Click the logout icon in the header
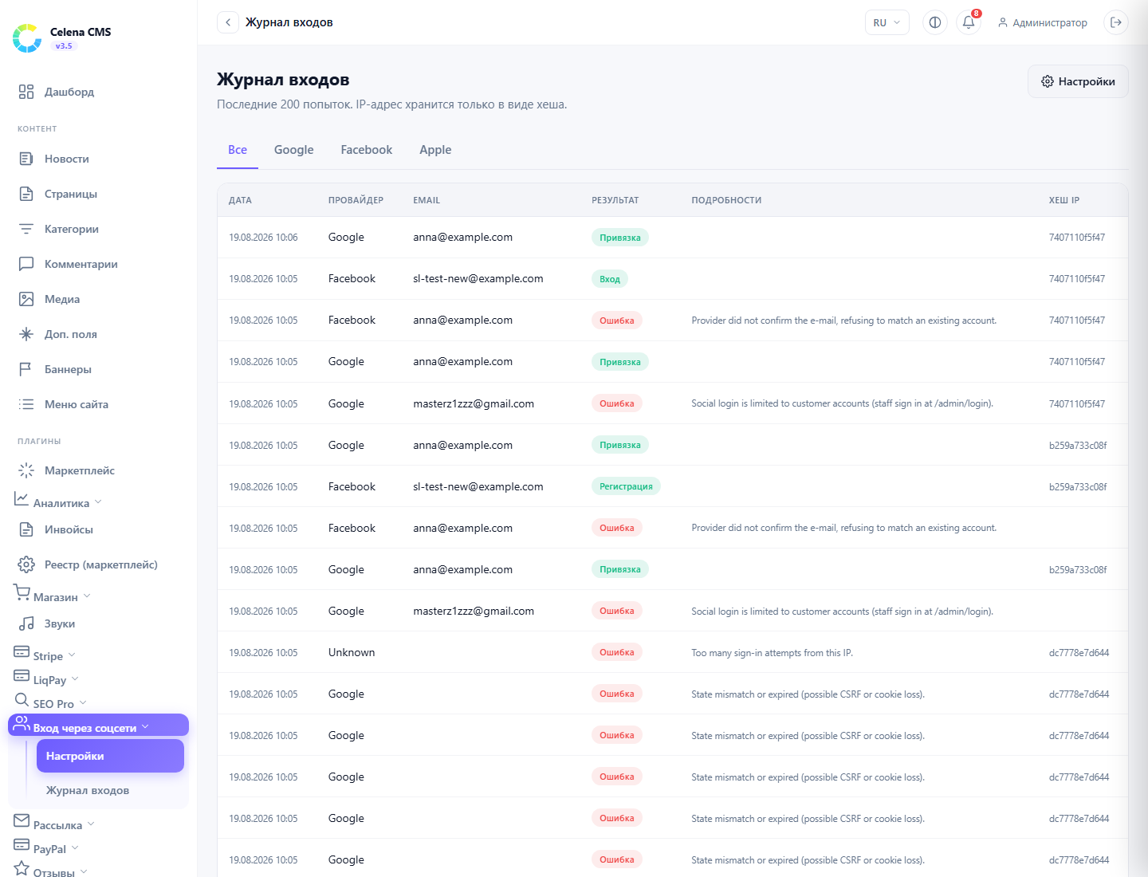The height and width of the screenshot is (877, 1148). [1116, 22]
